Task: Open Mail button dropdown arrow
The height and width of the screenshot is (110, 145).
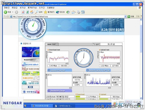Action: (x=75, y=12)
